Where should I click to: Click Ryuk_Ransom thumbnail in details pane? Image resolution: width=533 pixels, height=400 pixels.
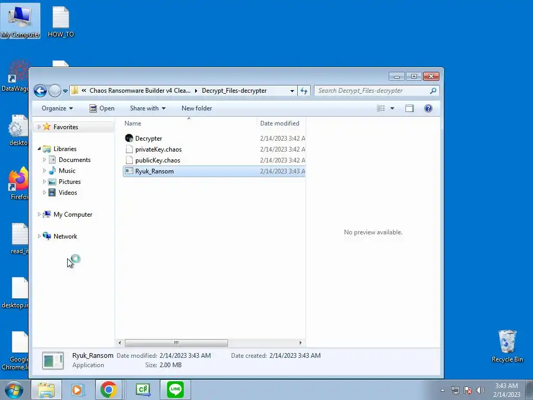pyautogui.click(x=53, y=360)
